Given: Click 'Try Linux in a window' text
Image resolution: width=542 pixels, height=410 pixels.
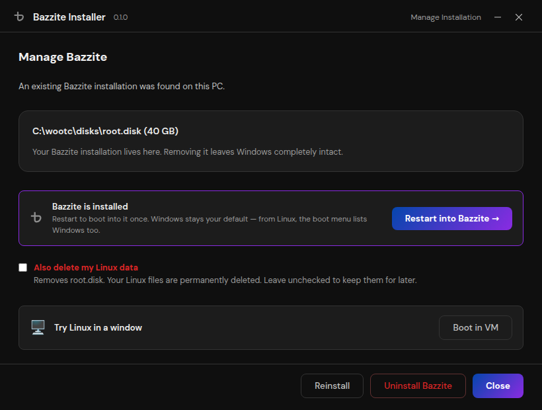Looking at the screenshot, I should (x=98, y=328).
